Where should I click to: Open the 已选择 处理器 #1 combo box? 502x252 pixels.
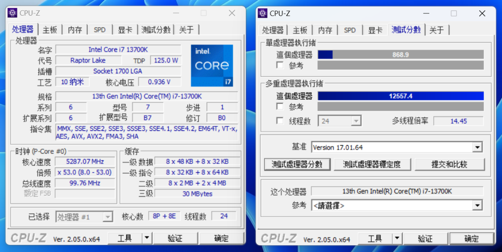click(84, 217)
